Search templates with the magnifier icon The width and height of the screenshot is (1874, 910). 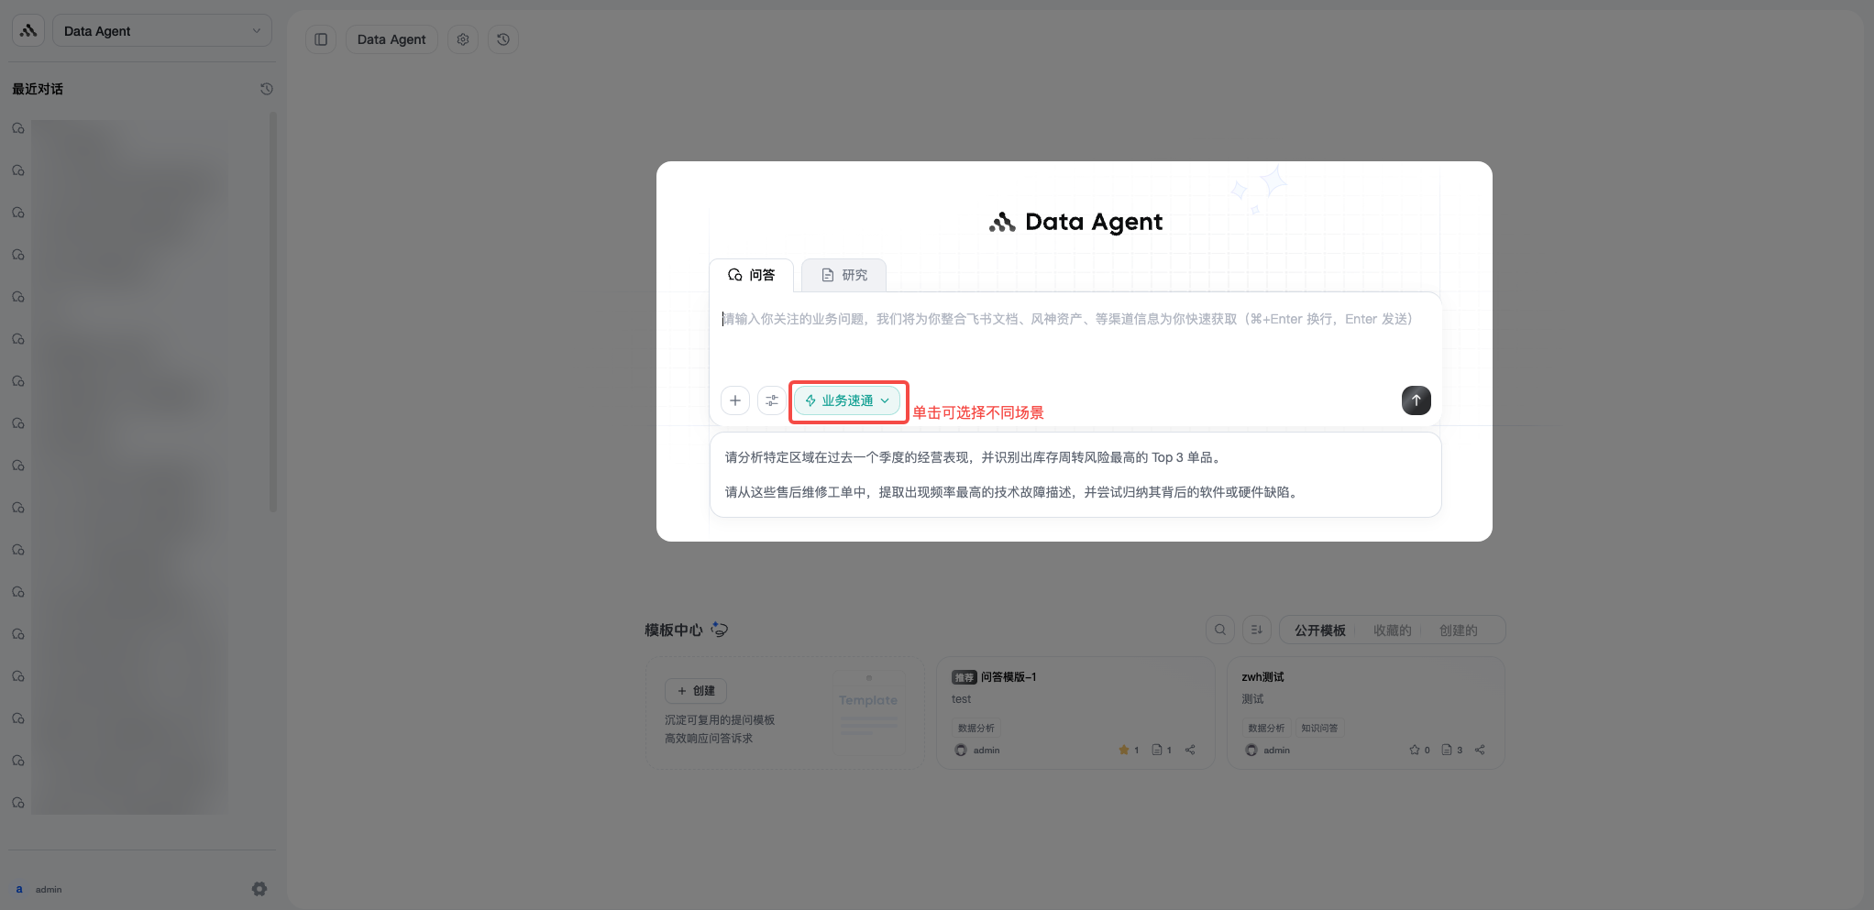1220,630
